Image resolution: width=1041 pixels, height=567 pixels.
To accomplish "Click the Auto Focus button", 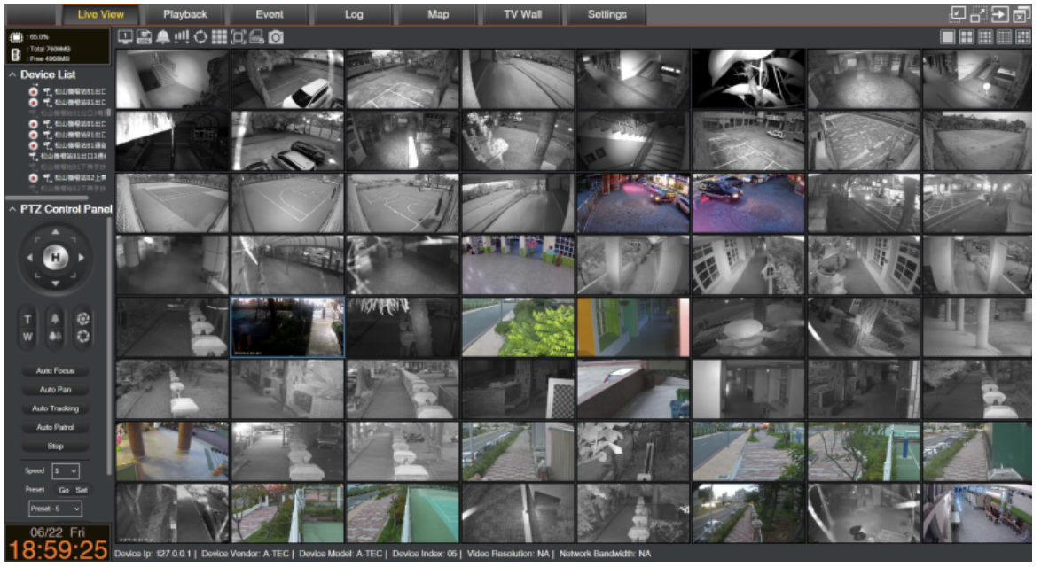I will [55, 370].
